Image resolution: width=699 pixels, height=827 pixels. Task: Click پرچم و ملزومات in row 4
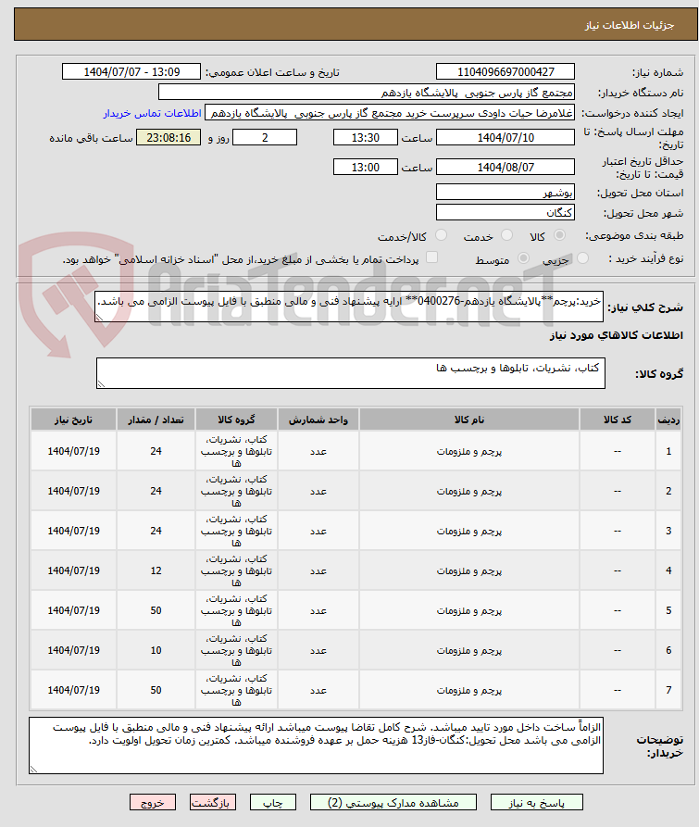pos(469,571)
